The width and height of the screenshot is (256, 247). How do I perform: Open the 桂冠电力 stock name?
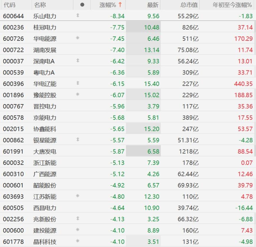point(45,27)
